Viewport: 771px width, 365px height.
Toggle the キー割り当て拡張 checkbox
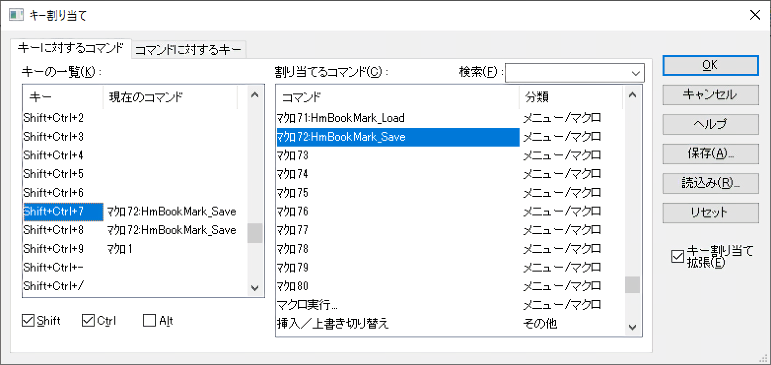pyautogui.click(x=678, y=257)
